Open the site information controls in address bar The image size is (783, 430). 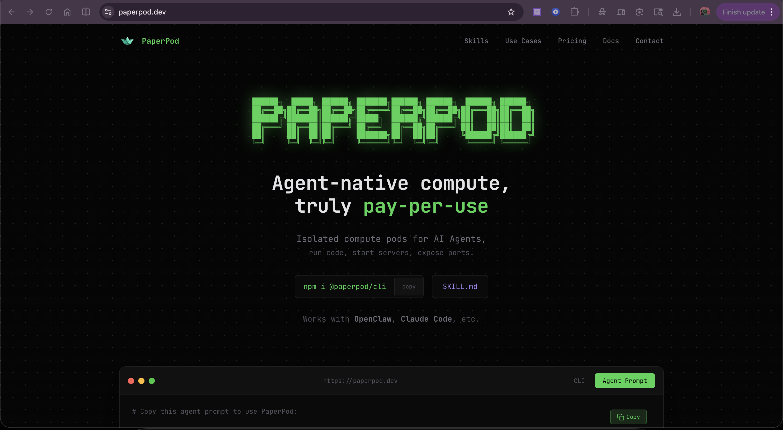(108, 12)
